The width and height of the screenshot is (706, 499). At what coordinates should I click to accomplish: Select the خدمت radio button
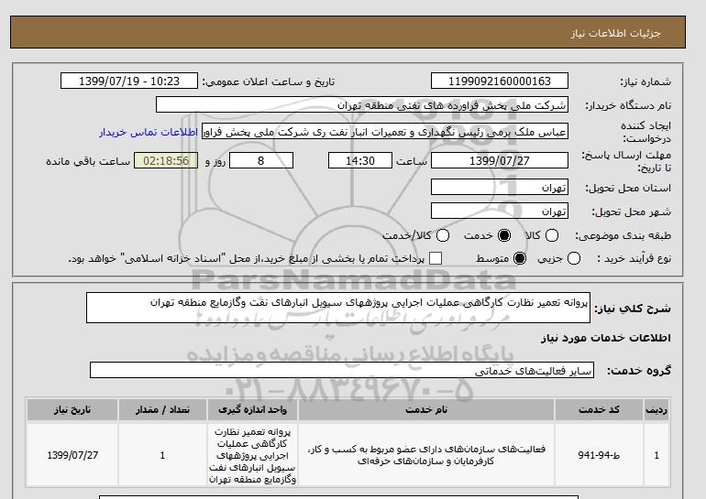coord(504,235)
